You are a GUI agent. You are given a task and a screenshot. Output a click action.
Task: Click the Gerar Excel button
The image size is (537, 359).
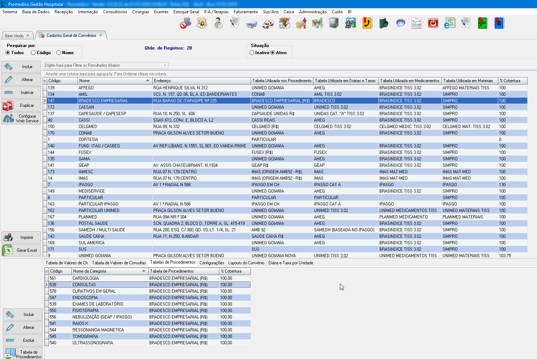[x=21, y=250]
